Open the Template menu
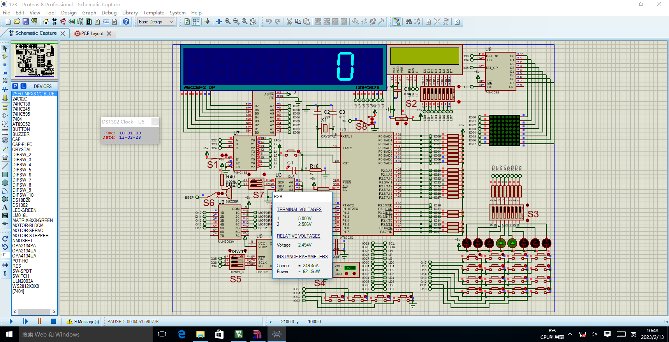The image size is (669, 342). pyautogui.click(x=153, y=13)
